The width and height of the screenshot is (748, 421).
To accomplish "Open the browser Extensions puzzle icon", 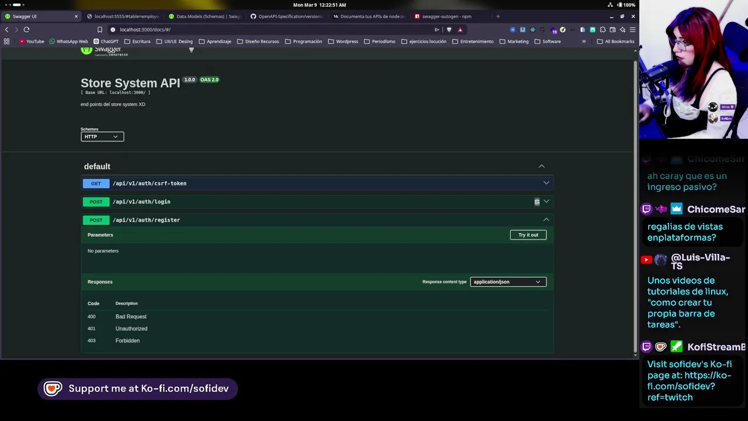I will tap(602, 29).
